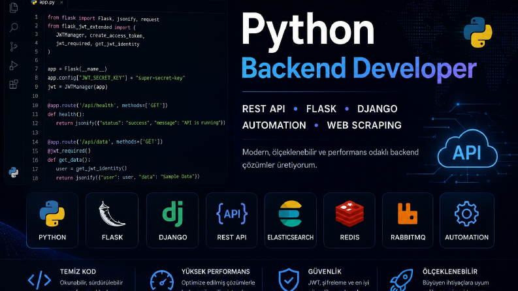This screenshot has width=518, height=291.
Task: Click the 'Backend Developer' headline
Action: 359,69
